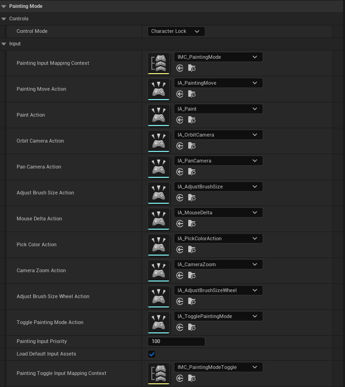Select the IA_OrbitCamera asset thumbnail
Viewport: 345px width, 387px height.
159,141
